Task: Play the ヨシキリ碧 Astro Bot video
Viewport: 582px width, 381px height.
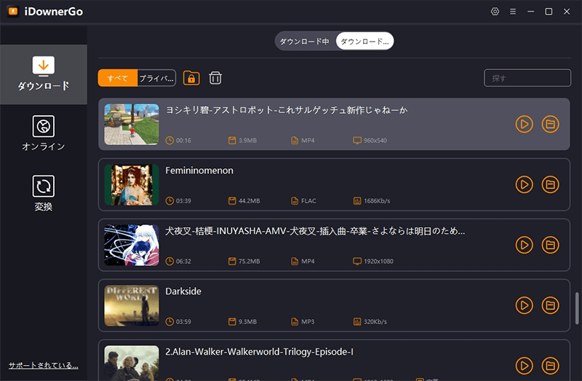Action: 524,124
